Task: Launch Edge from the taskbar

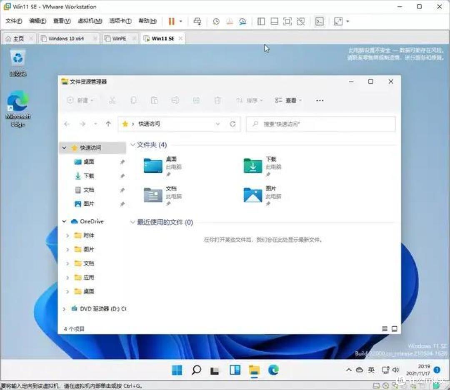Action: pos(273,370)
